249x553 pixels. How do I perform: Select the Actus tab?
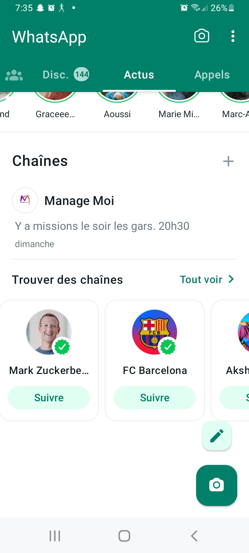(139, 75)
